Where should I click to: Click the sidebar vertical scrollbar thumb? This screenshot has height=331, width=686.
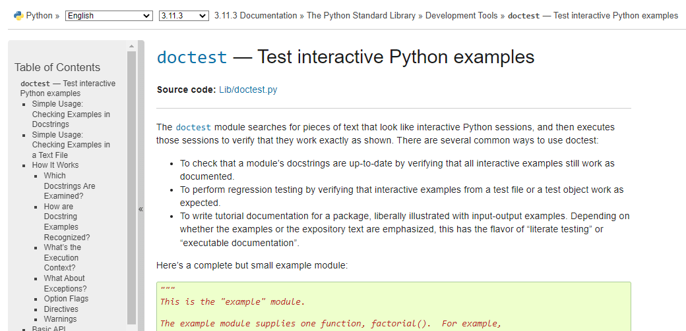click(132, 188)
